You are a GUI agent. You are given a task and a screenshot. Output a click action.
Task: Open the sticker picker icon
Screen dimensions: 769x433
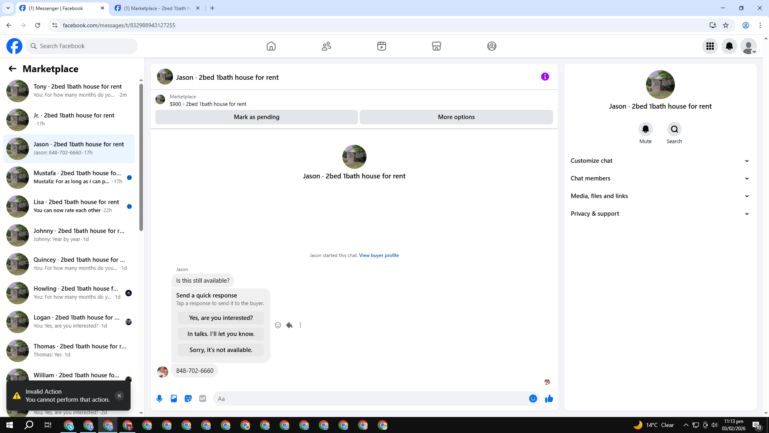click(x=188, y=399)
